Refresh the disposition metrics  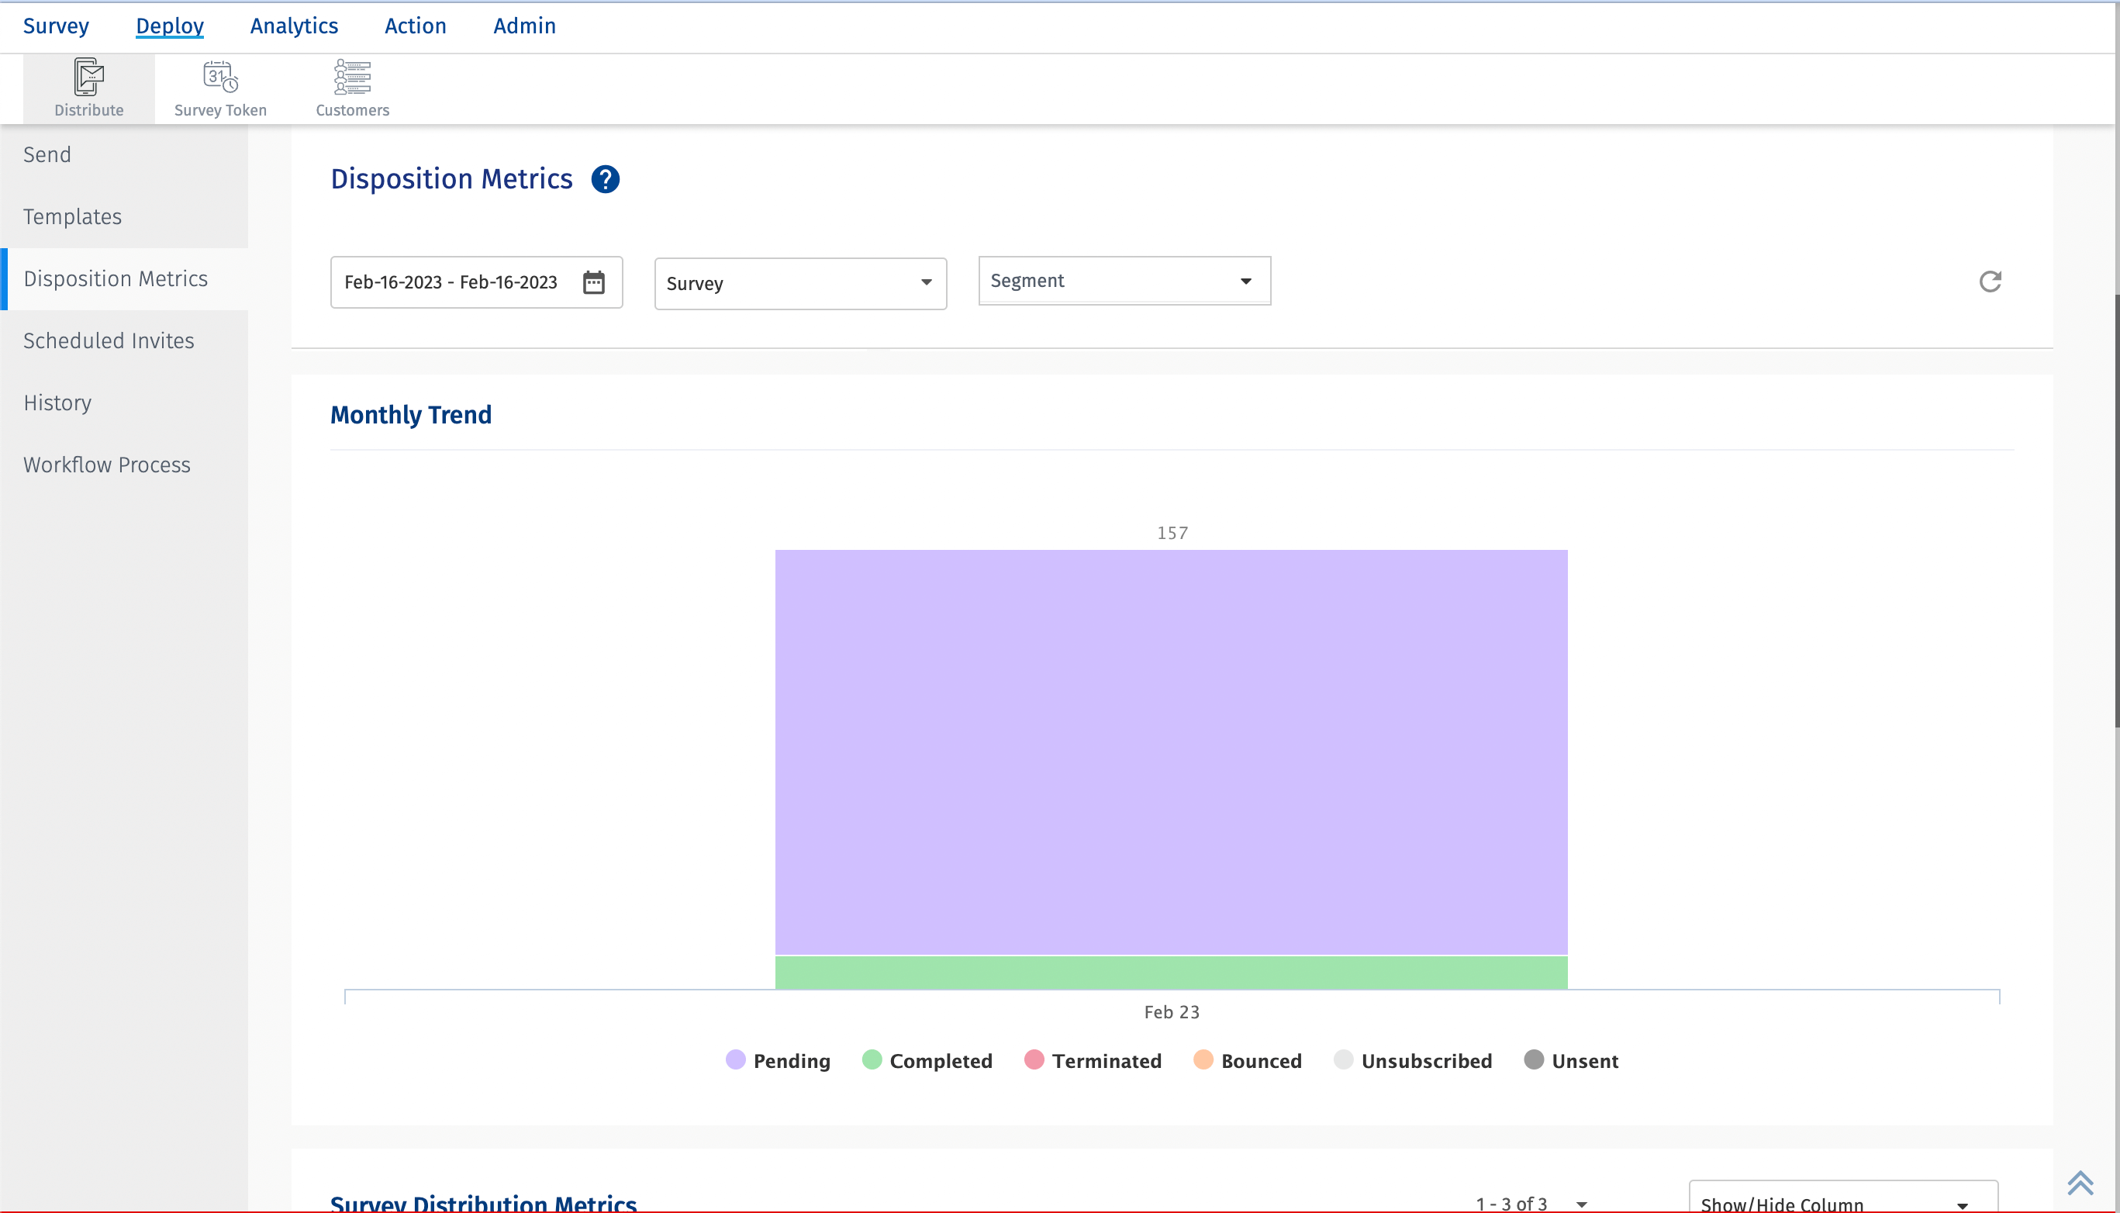[x=1990, y=282]
